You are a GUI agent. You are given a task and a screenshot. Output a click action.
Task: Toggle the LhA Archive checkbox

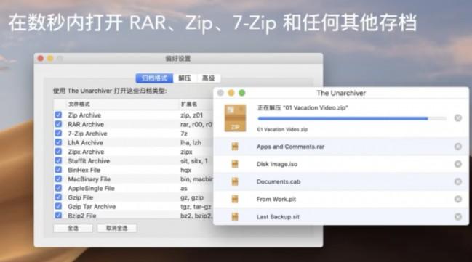58,142
